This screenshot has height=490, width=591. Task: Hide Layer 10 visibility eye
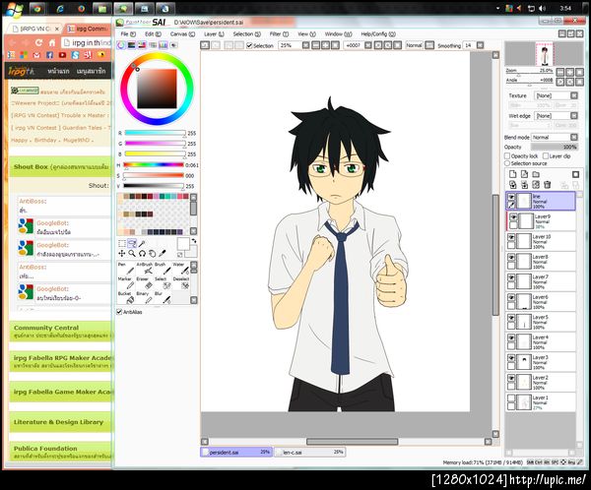coord(511,237)
